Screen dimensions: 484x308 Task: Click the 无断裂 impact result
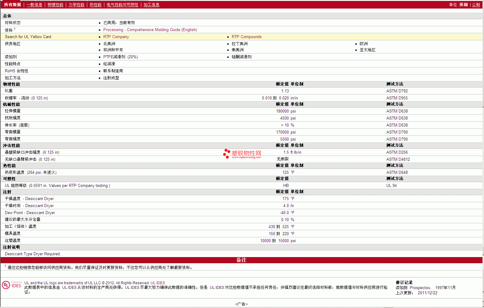(x=282, y=159)
